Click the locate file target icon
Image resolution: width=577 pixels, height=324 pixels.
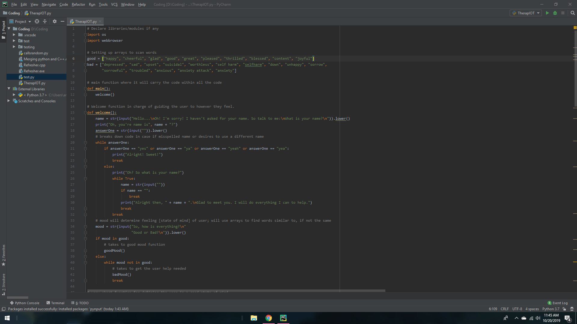click(37, 21)
